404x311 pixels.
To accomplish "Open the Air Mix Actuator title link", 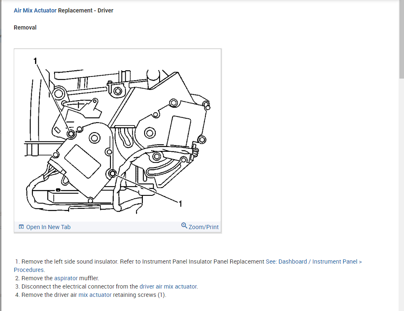I will click(x=35, y=10).
